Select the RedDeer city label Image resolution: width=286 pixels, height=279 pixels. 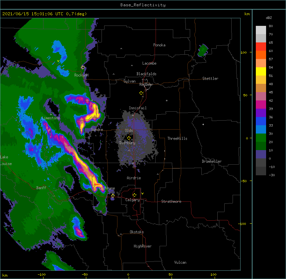click(146, 84)
